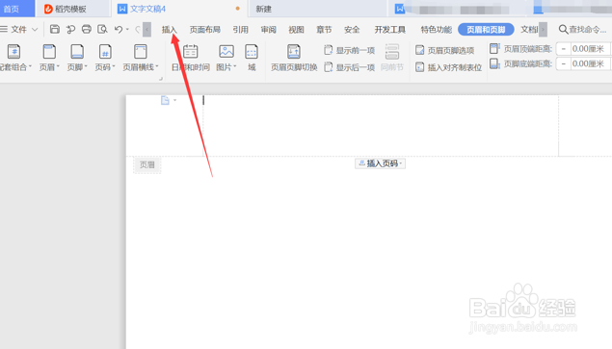Open 页眉页脚选项 options
Screen dimensions: 612x349
point(445,50)
